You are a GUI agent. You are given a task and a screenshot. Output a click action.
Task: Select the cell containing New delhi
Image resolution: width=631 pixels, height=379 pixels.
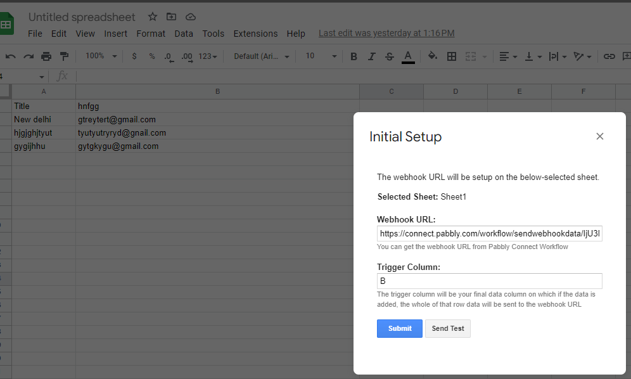tap(44, 120)
